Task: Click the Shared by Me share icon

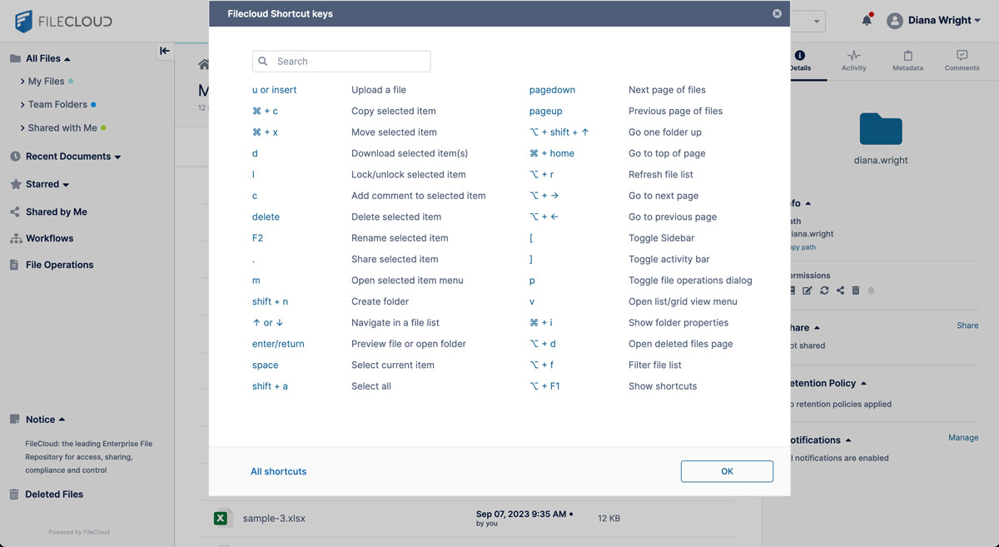Action: coord(15,212)
